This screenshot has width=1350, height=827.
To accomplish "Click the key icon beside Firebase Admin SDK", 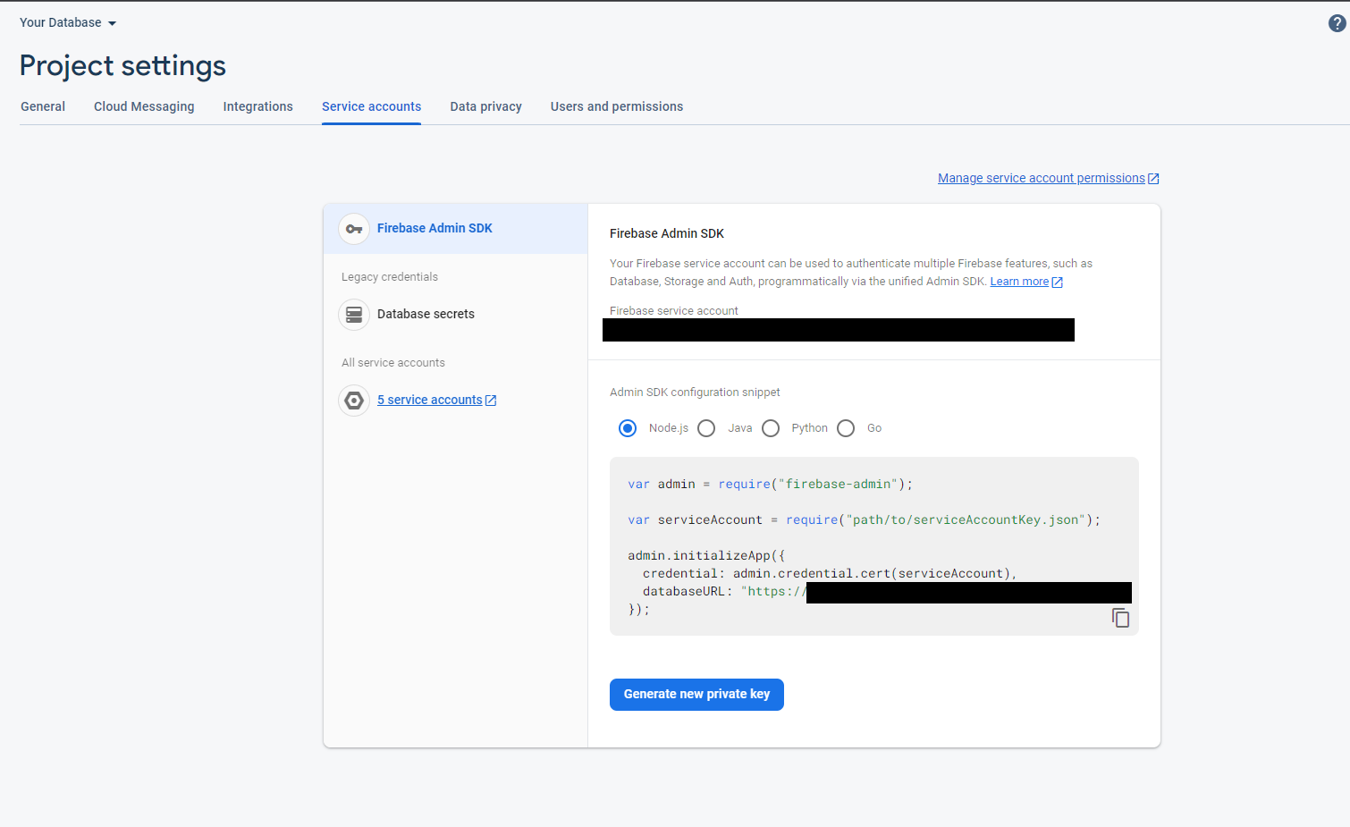I will pyautogui.click(x=354, y=229).
